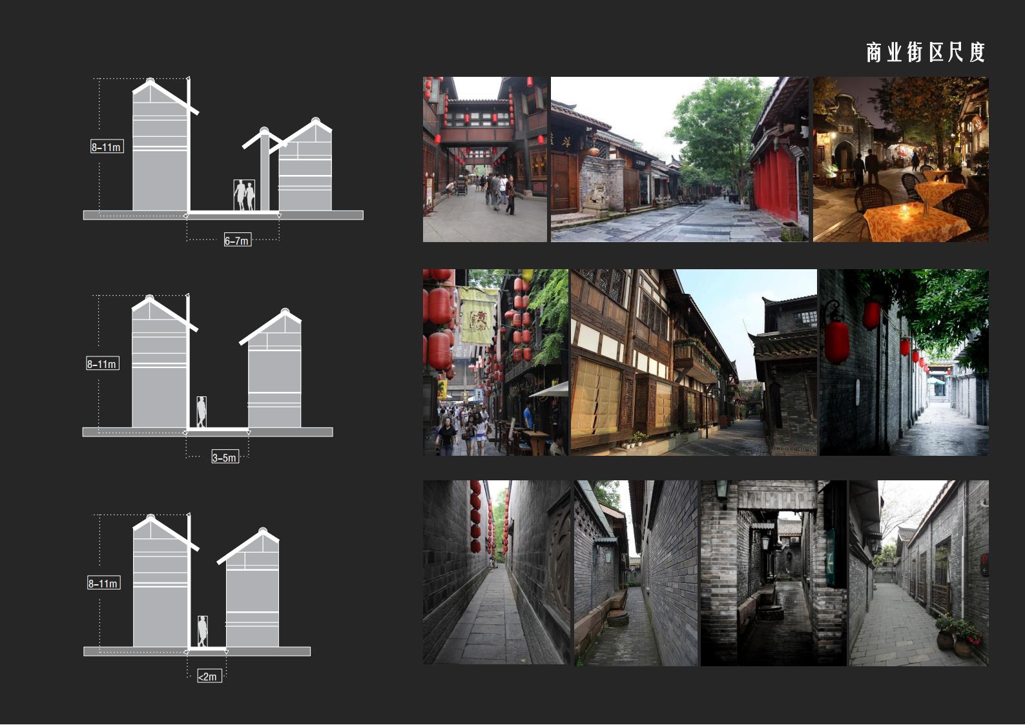Open the crowded street photo with yellow banner
The width and height of the screenshot is (1025, 725).
[495, 362]
